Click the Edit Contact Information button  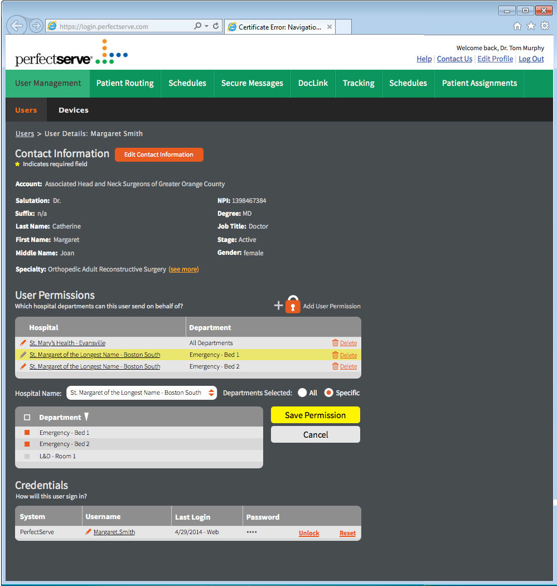(x=159, y=154)
